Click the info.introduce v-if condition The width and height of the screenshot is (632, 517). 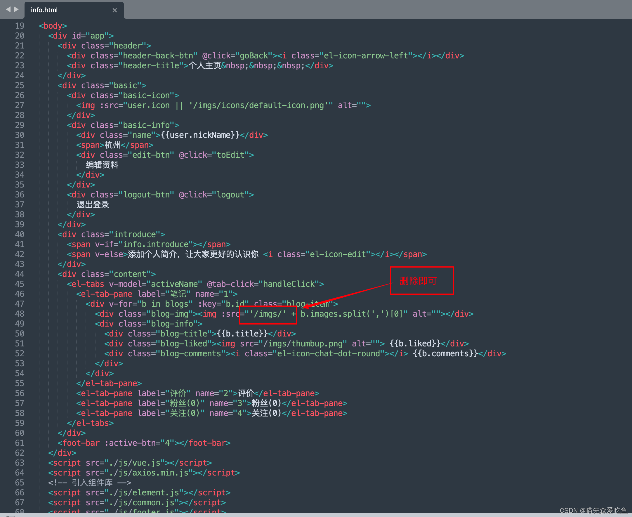tap(156, 244)
